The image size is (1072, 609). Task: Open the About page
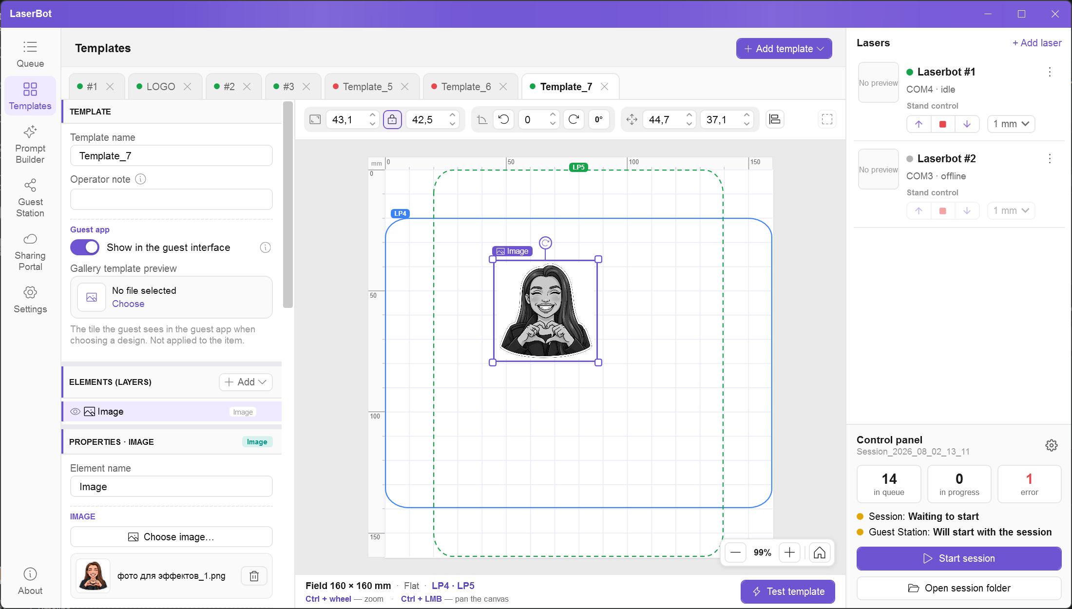pos(30,581)
